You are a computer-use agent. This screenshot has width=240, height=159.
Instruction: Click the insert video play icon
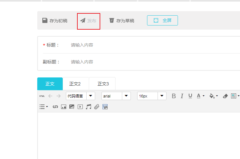80,107
